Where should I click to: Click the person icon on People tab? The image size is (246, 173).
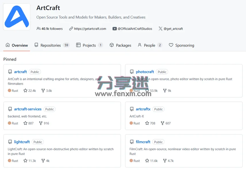coord(139,45)
